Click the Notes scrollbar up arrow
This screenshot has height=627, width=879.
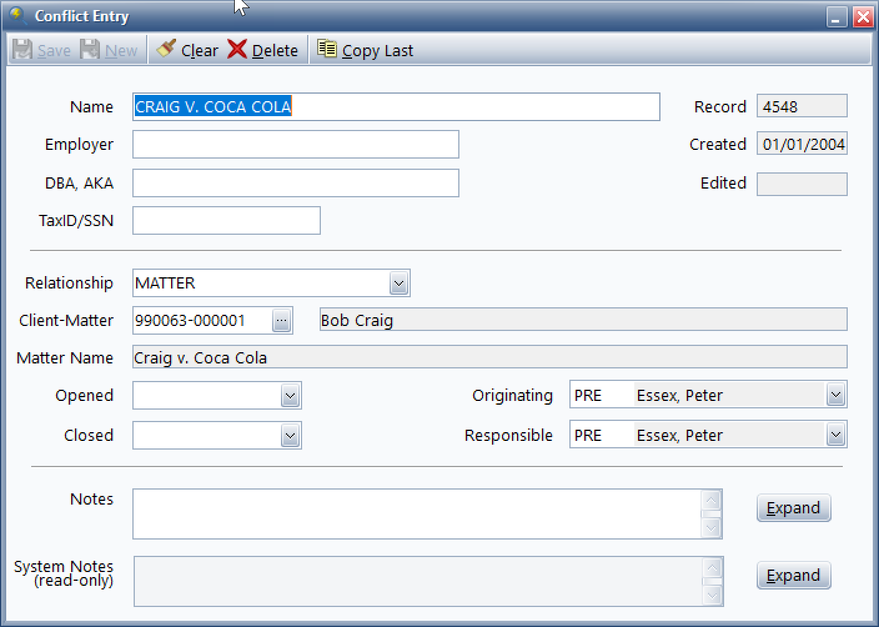click(x=711, y=500)
